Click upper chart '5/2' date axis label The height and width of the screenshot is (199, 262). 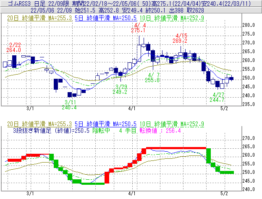point(224,109)
